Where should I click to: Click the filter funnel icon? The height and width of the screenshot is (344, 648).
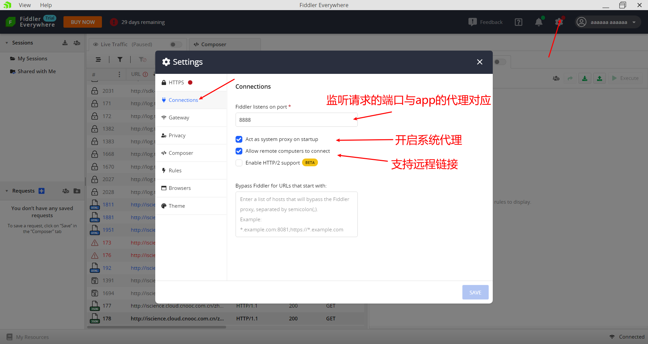[120, 60]
